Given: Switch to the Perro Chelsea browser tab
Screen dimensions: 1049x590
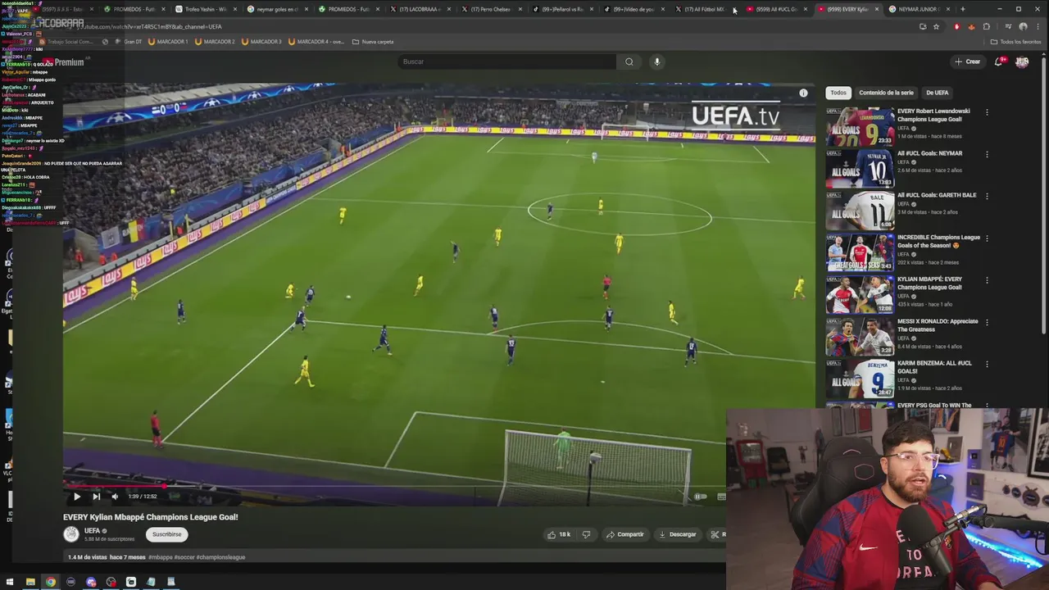Looking at the screenshot, I should click(x=492, y=9).
